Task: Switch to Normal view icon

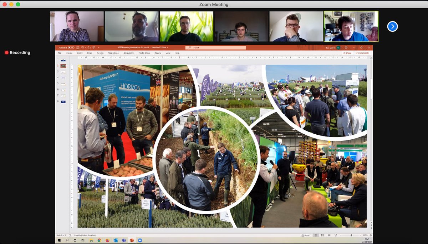Action: click(316, 235)
